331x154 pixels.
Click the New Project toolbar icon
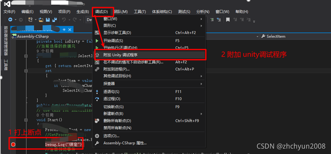click(x=30, y=20)
